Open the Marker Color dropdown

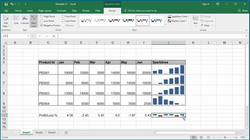pos(186,21)
